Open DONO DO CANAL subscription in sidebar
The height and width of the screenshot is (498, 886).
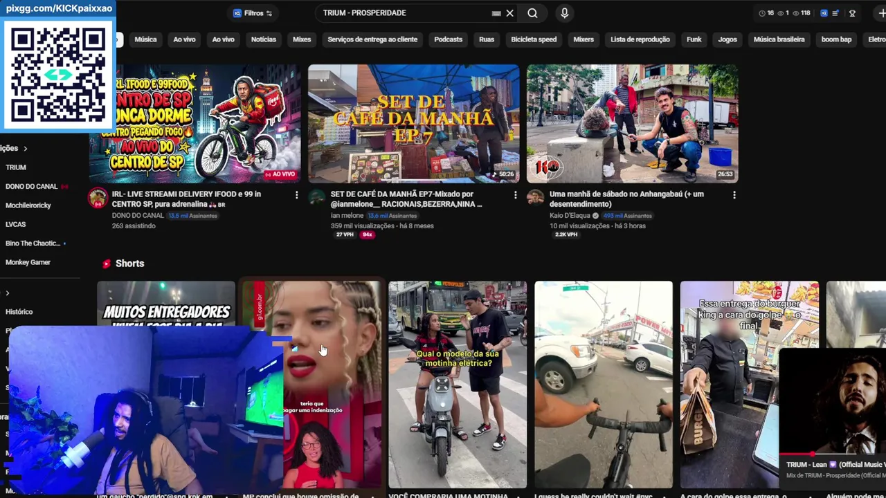click(32, 186)
